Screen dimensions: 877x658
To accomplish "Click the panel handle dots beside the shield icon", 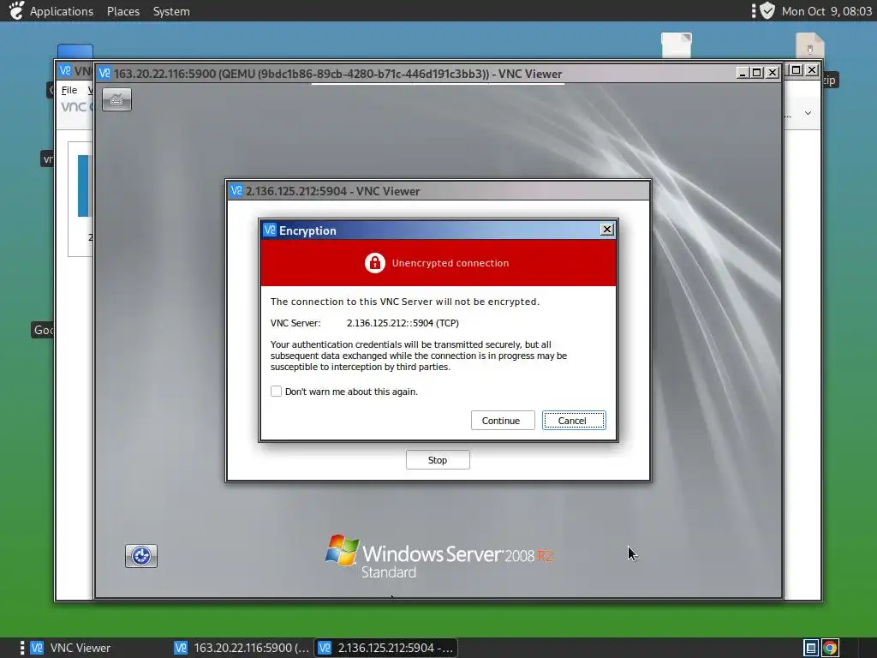I will click(754, 10).
